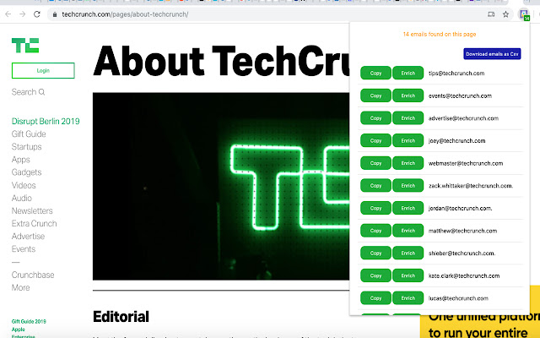The image size is (540, 338).
Task: Open Audio section
Action: pyautogui.click(x=22, y=198)
